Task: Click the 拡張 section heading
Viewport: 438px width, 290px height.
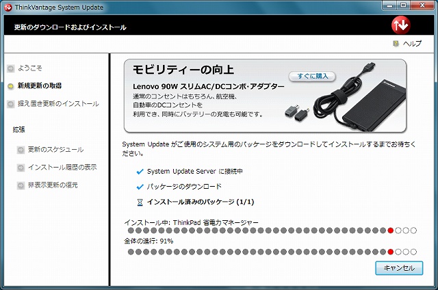Action: 18,129
